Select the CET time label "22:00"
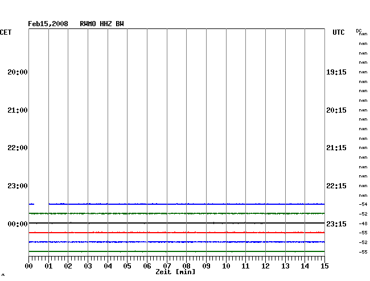 coord(18,148)
